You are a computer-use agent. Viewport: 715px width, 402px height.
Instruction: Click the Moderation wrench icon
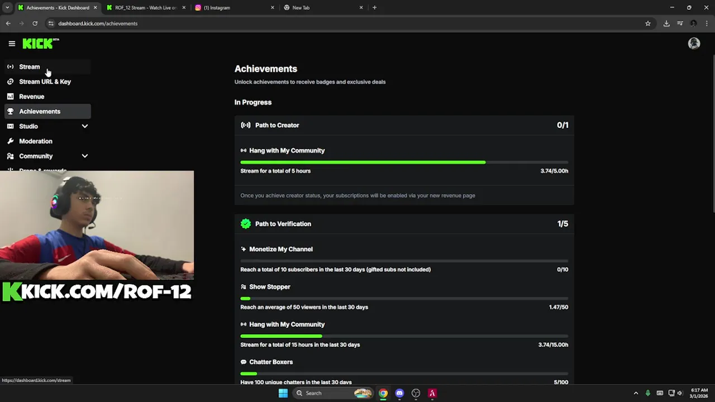click(x=10, y=141)
